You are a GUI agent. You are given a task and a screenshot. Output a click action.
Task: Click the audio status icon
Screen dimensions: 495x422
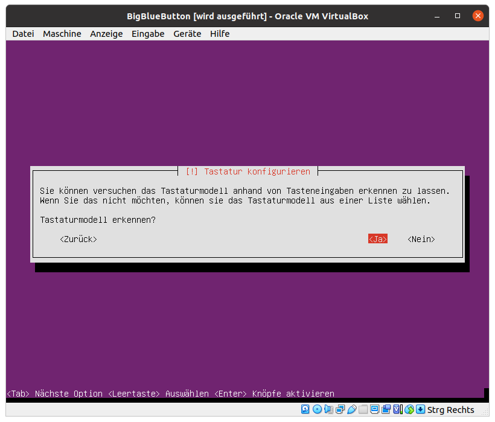[x=328, y=409]
